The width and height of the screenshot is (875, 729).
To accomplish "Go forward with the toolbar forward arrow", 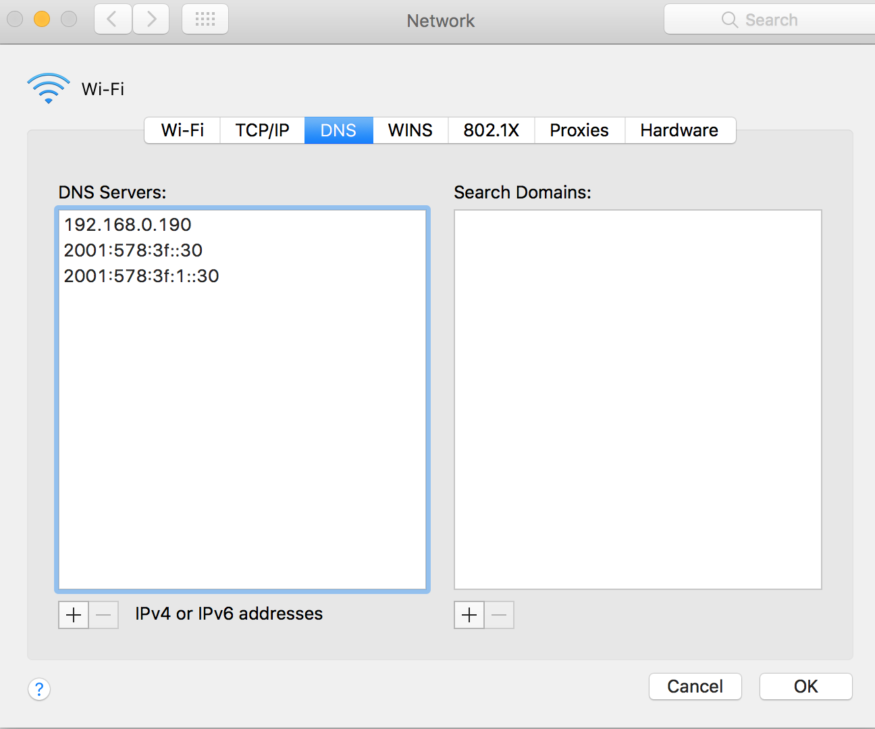I will (151, 19).
